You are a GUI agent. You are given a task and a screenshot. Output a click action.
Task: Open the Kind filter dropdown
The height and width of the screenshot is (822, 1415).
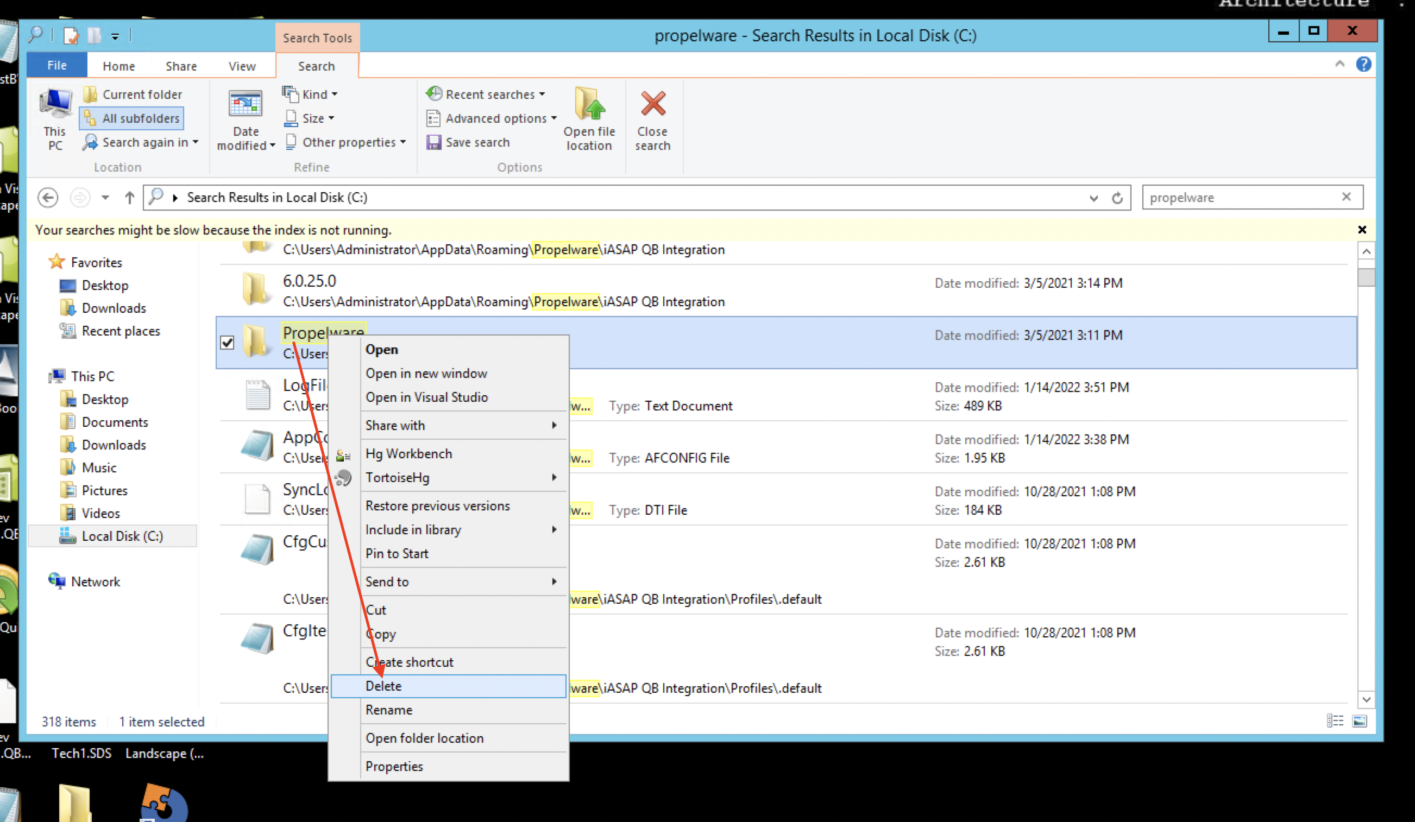310,94
